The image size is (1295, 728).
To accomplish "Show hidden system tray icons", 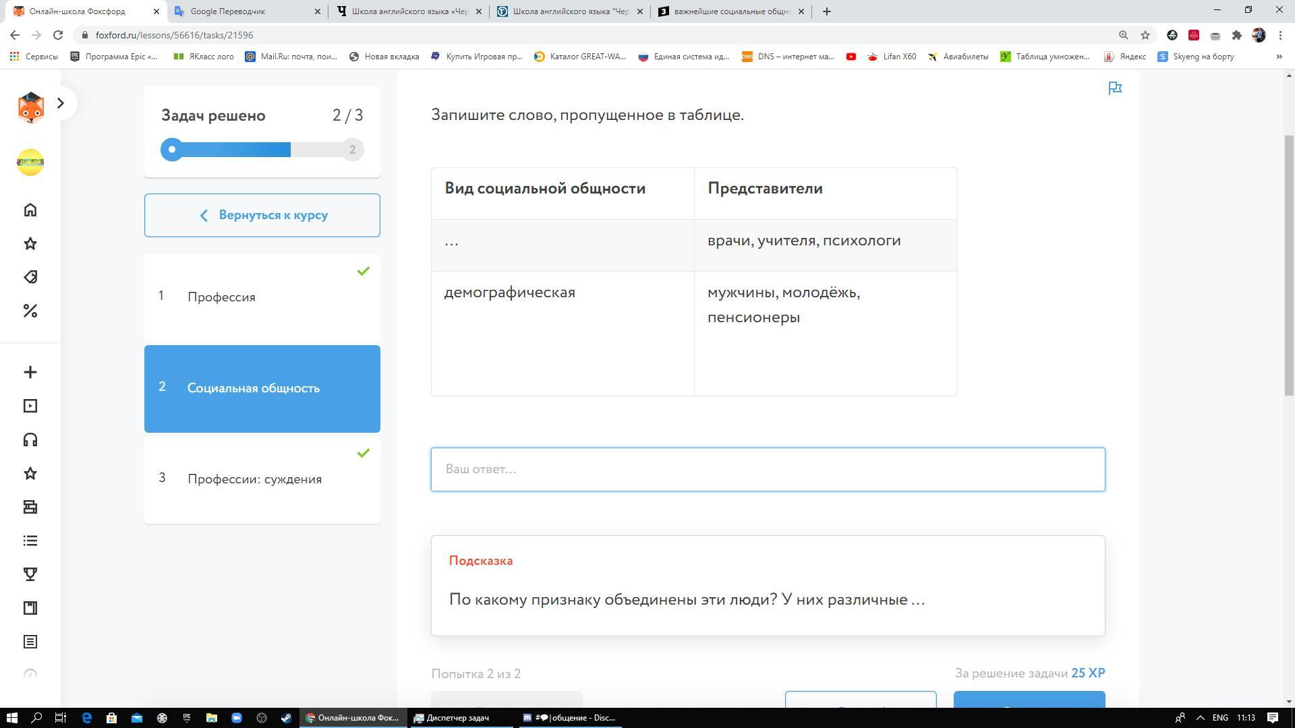I will point(1200,718).
